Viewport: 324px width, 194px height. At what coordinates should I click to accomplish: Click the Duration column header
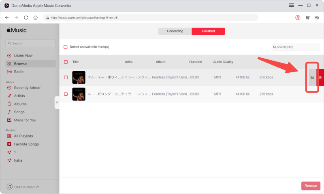point(196,62)
